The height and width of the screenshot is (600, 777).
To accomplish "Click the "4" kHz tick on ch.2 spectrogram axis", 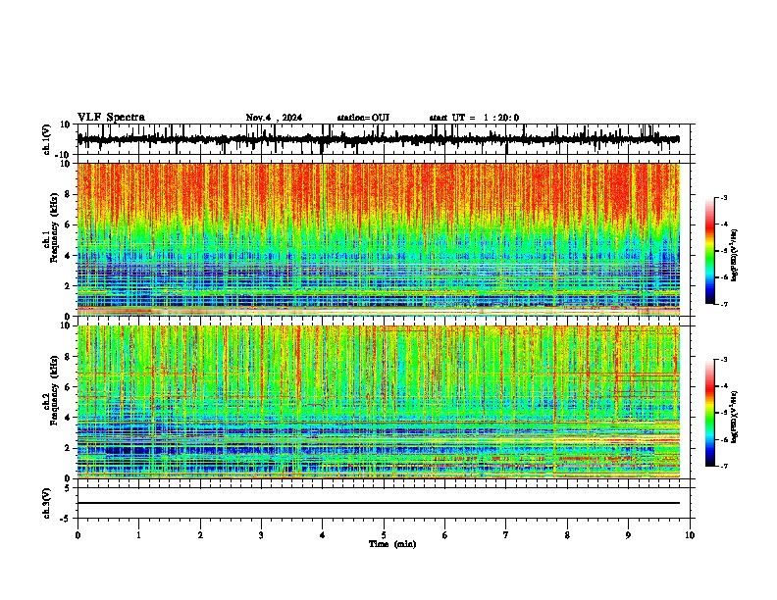I will (x=68, y=418).
